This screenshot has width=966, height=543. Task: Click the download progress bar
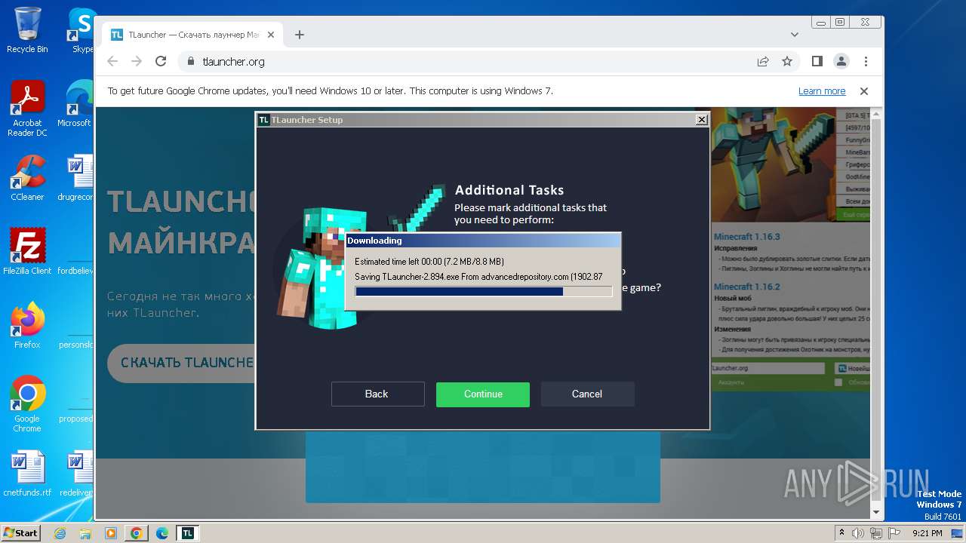(483, 291)
